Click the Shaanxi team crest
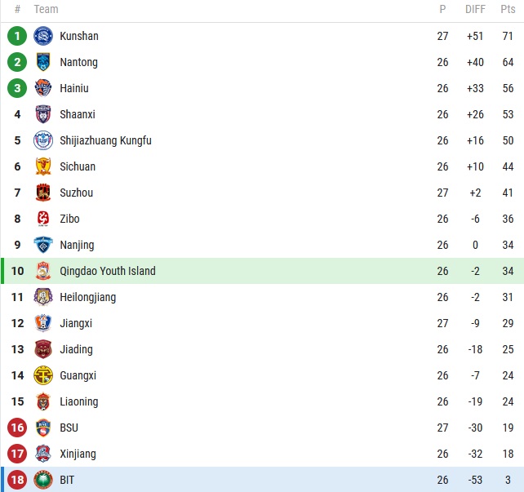This screenshot has height=492, width=524. coord(43,114)
